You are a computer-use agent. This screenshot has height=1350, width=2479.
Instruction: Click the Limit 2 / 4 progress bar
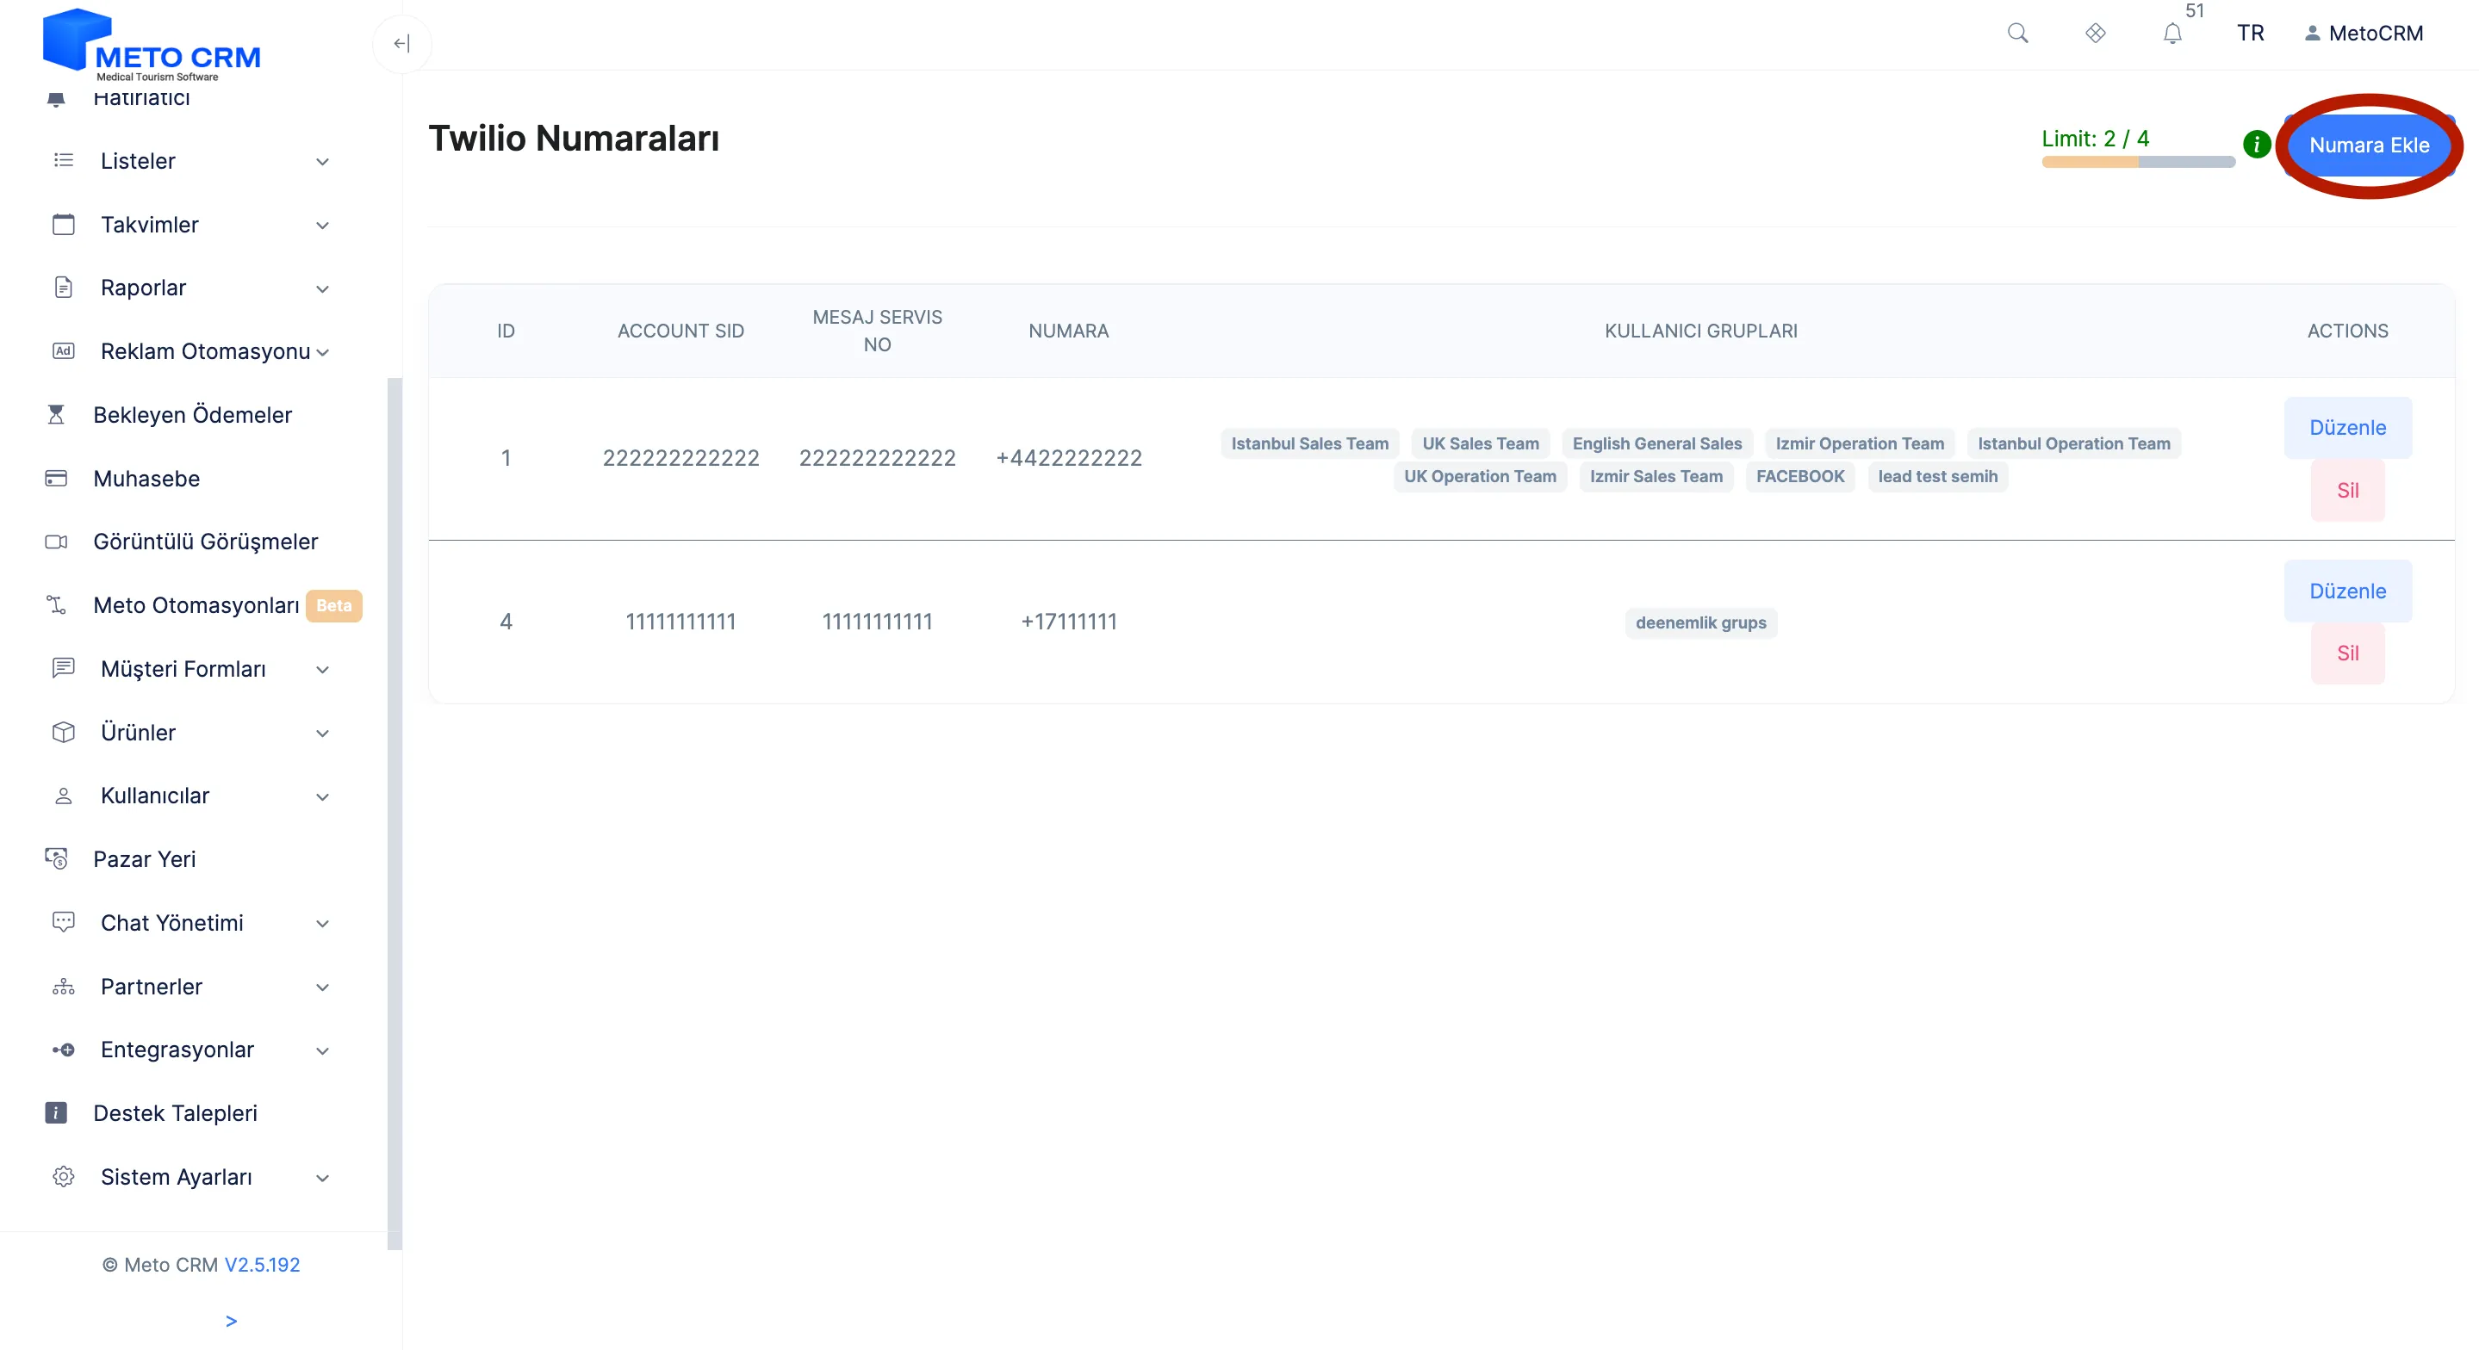pos(2138,163)
